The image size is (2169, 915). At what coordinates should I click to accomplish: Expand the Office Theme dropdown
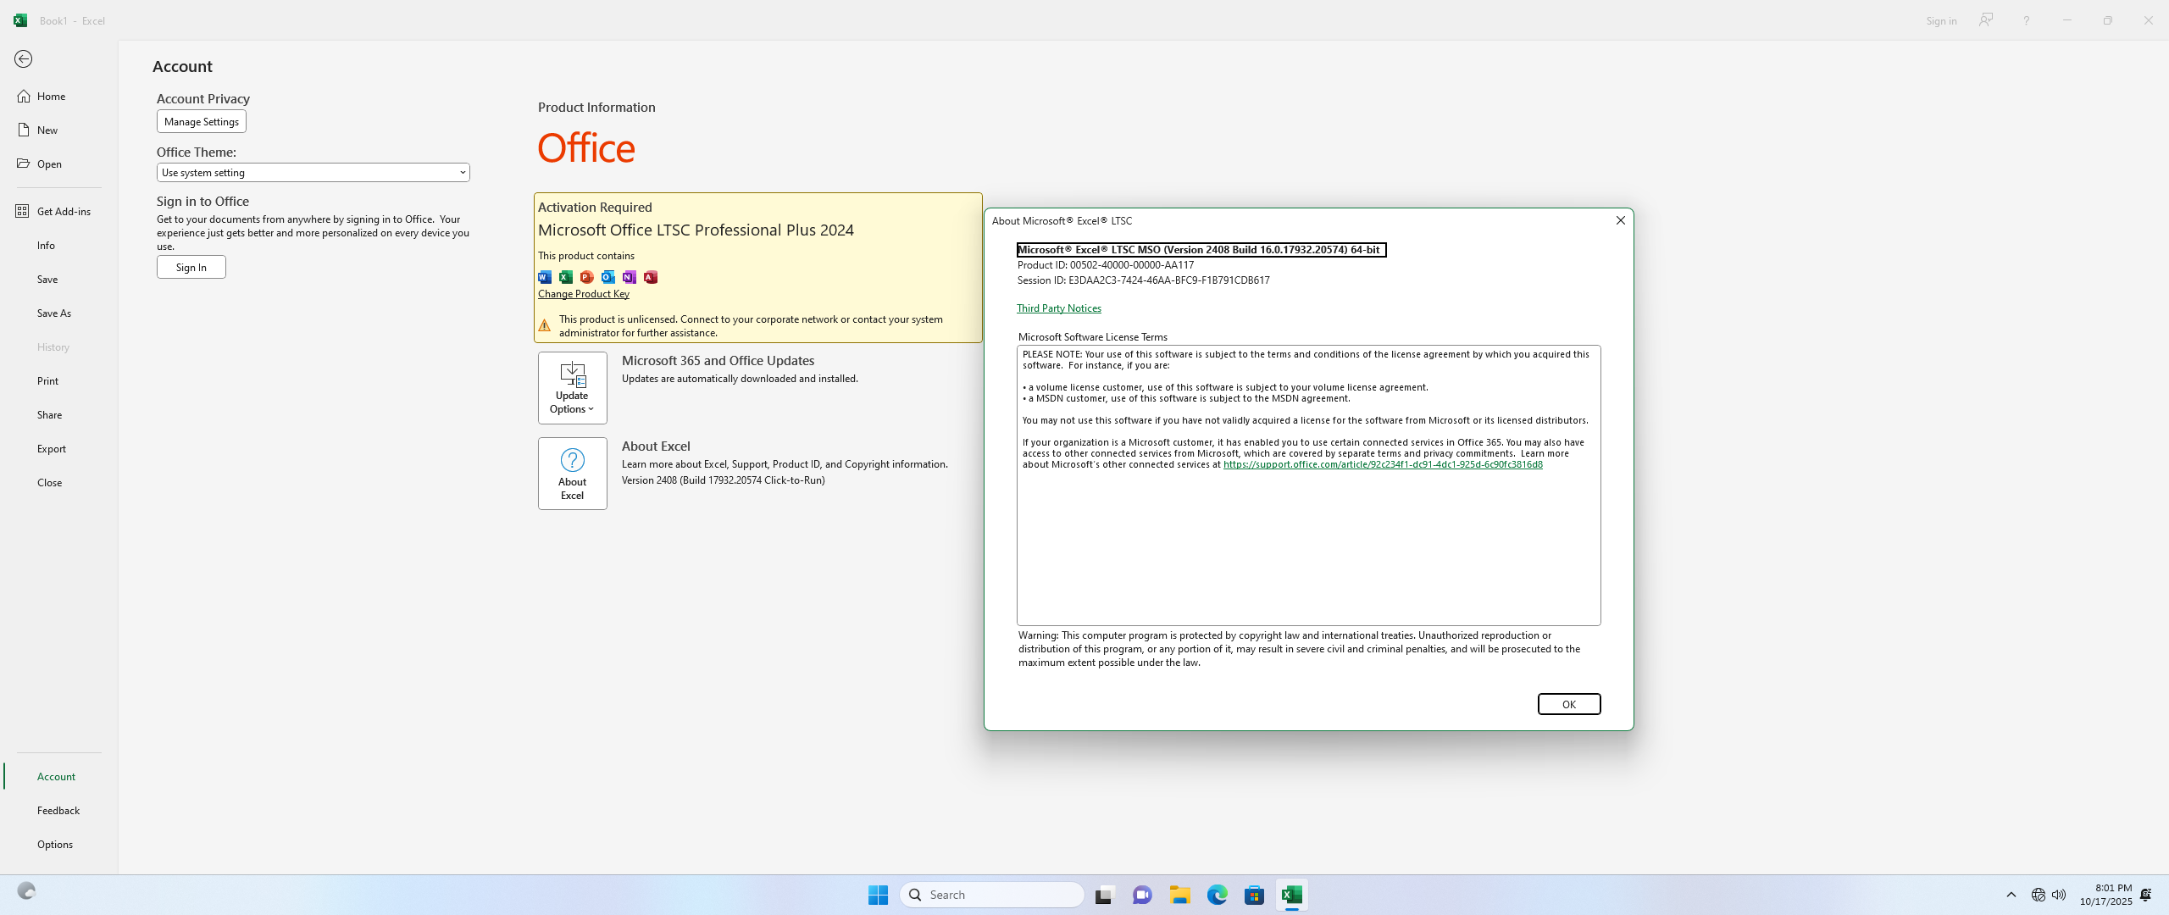(x=313, y=172)
